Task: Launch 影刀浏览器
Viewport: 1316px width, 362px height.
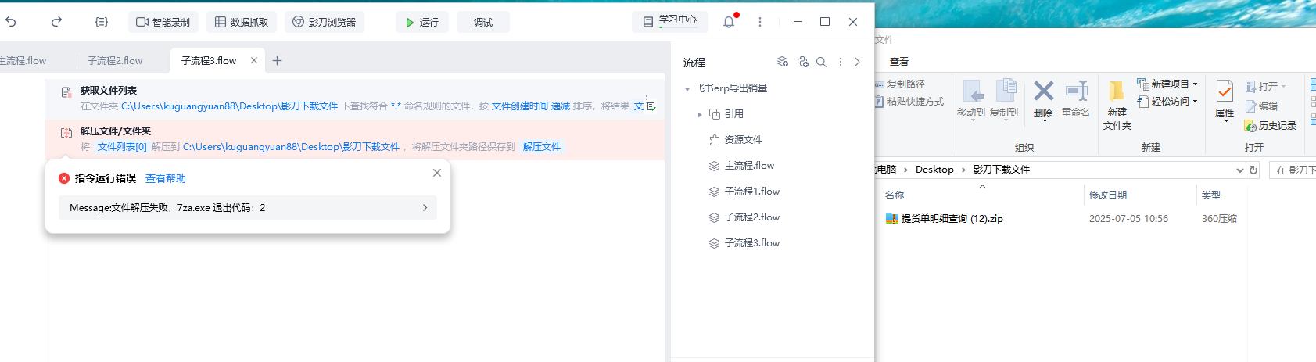Action: [325, 22]
